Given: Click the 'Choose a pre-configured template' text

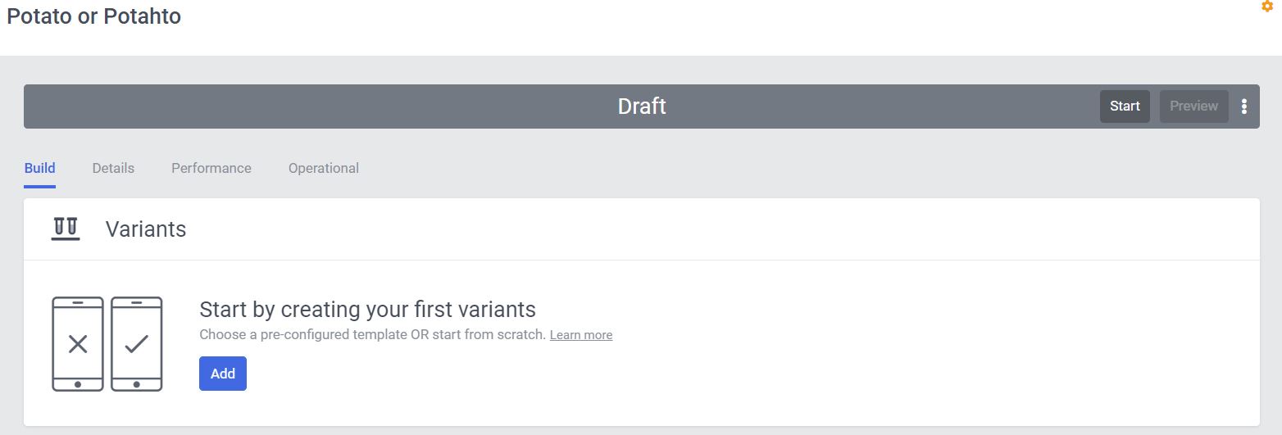Looking at the screenshot, I should [372, 335].
